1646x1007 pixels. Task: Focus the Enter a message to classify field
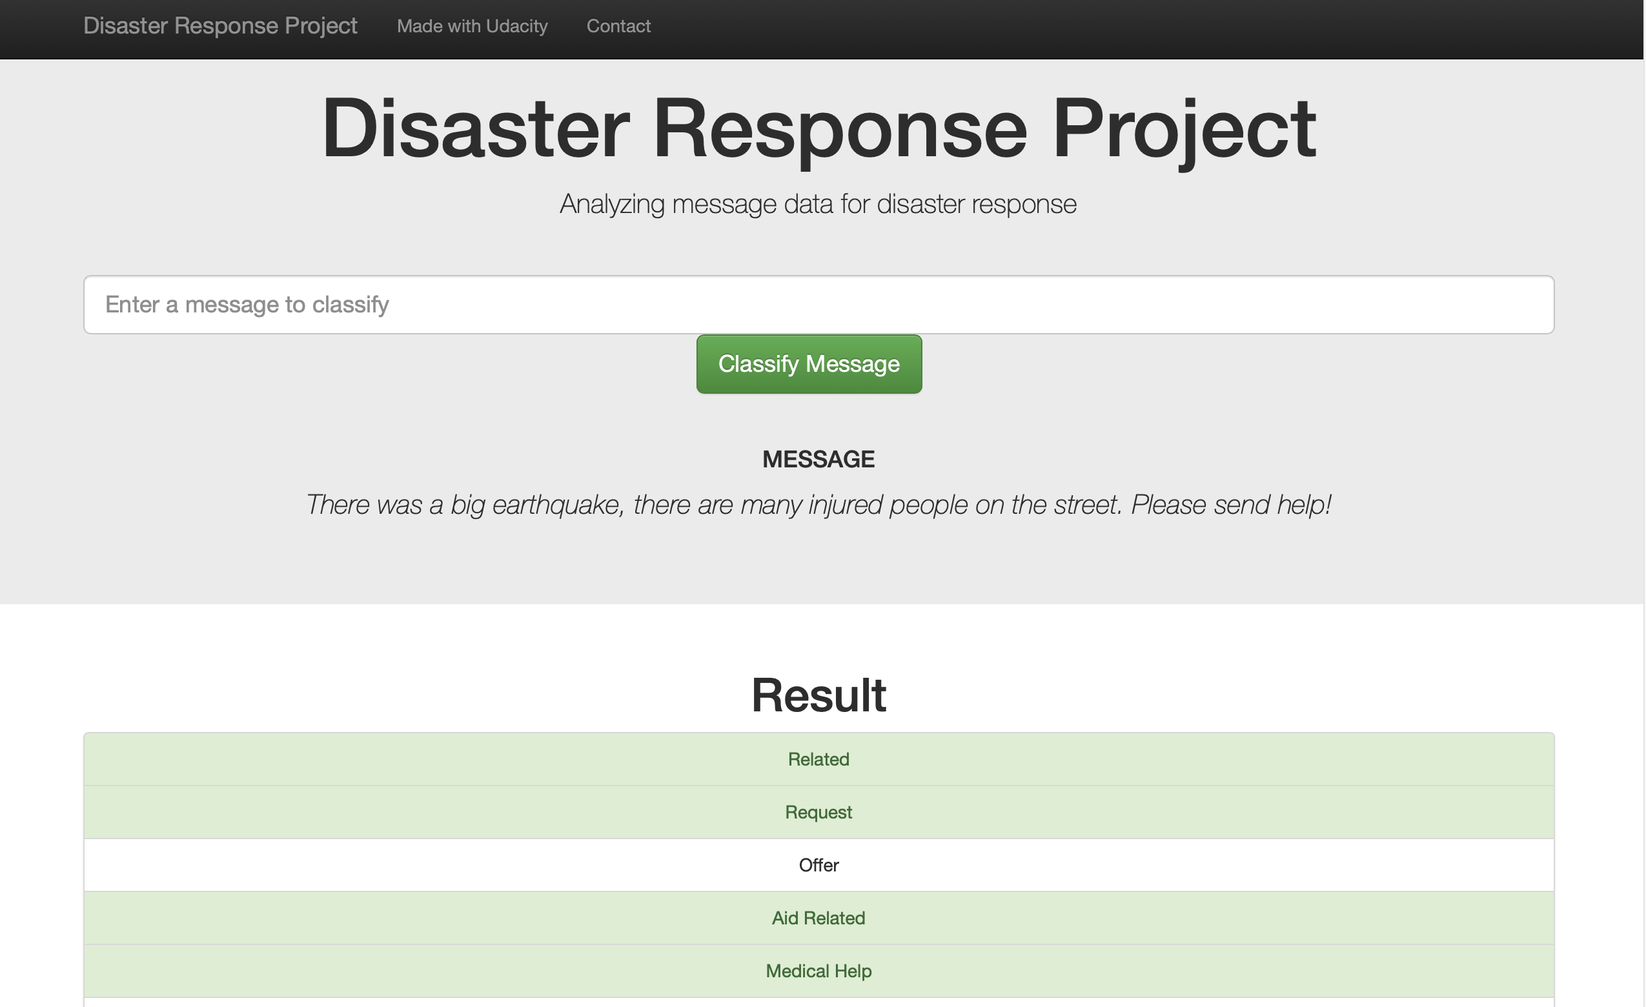818,305
